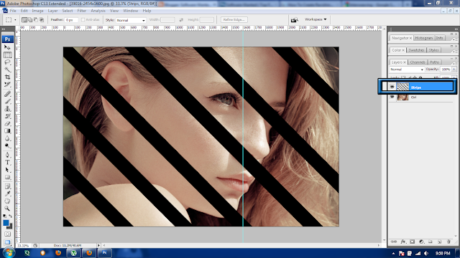Switch to the Swatches tab
This screenshot has height=258, width=460.
(416, 50)
